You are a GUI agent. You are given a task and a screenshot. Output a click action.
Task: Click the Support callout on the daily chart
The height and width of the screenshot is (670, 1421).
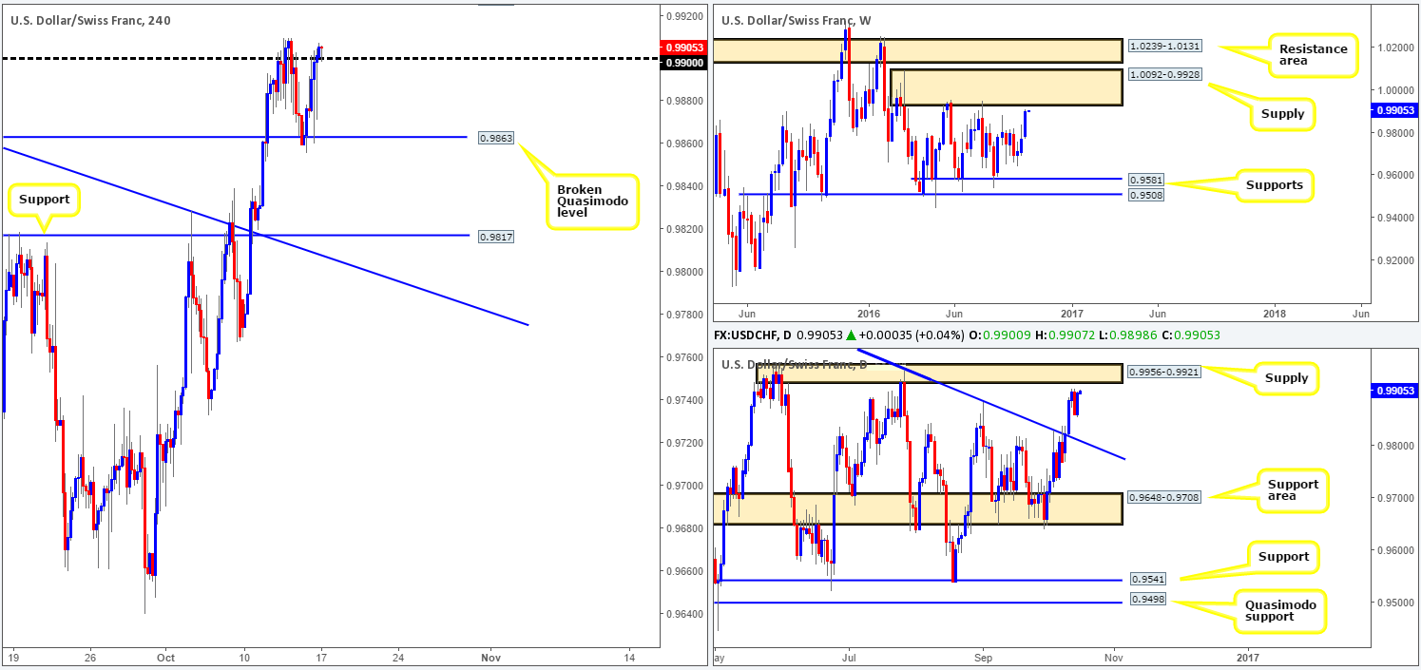[1282, 557]
